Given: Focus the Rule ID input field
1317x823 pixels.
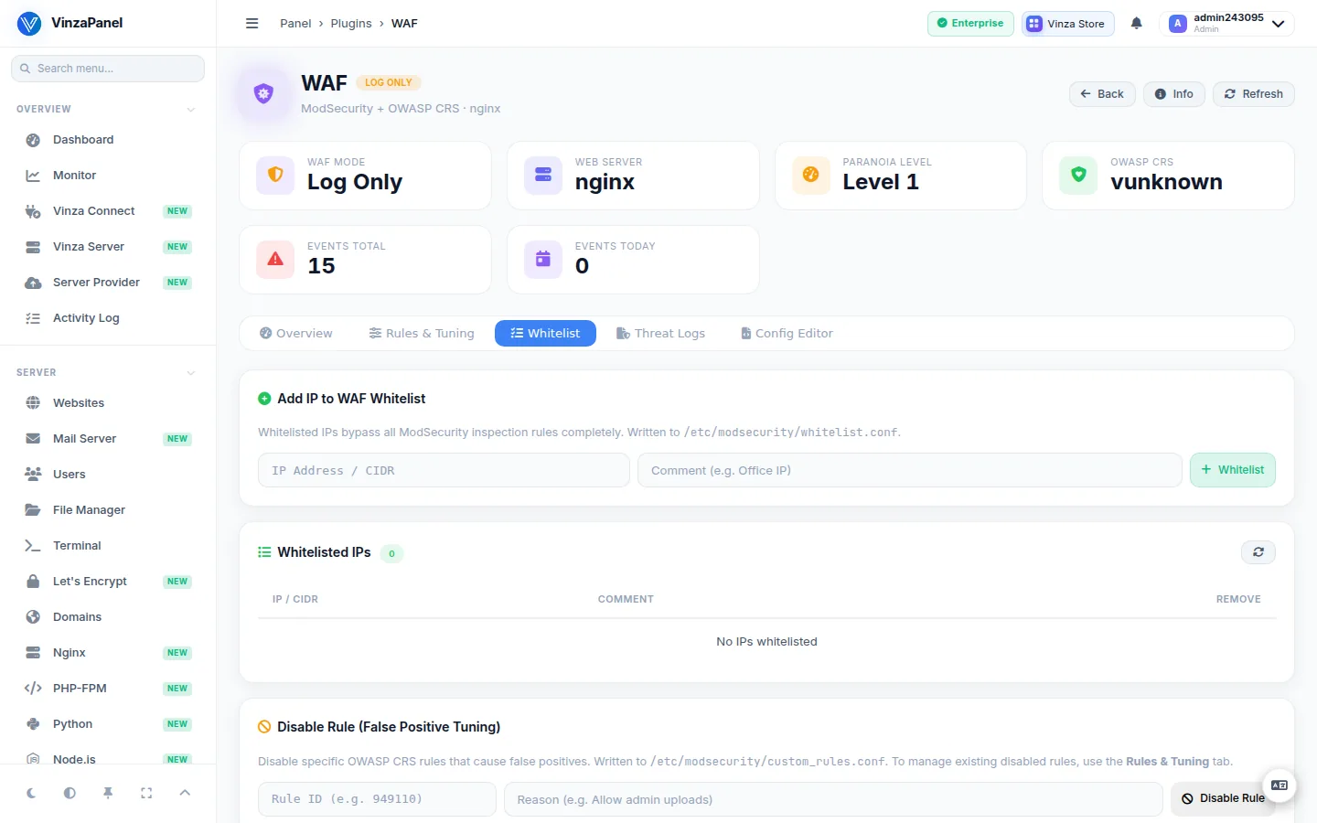Looking at the screenshot, I should pyautogui.click(x=377, y=799).
